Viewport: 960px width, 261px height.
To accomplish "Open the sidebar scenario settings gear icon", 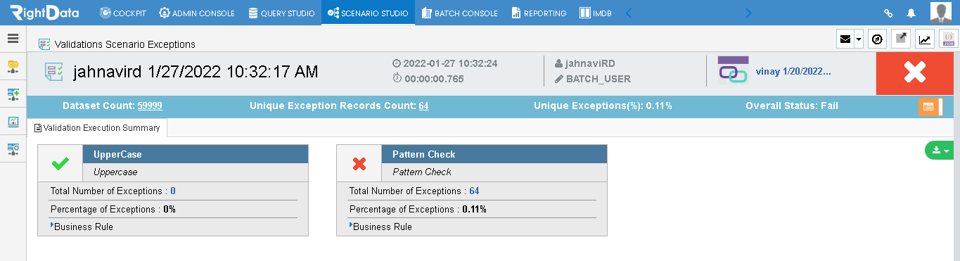I will pos(13,148).
